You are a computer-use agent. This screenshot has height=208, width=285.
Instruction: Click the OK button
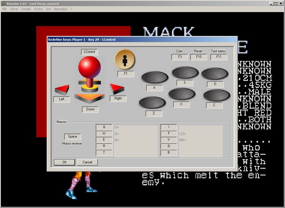click(64, 162)
